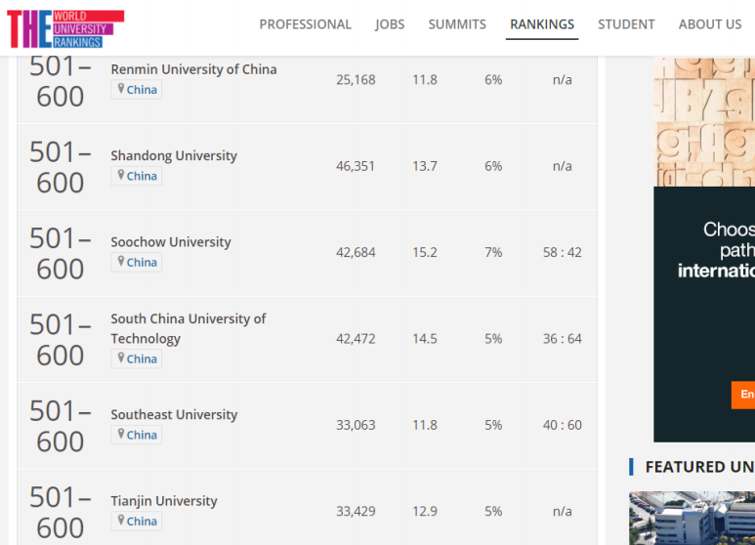The width and height of the screenshot is (755, 545).
Task: Open the Jobs menu item
Action: [390, 24]
